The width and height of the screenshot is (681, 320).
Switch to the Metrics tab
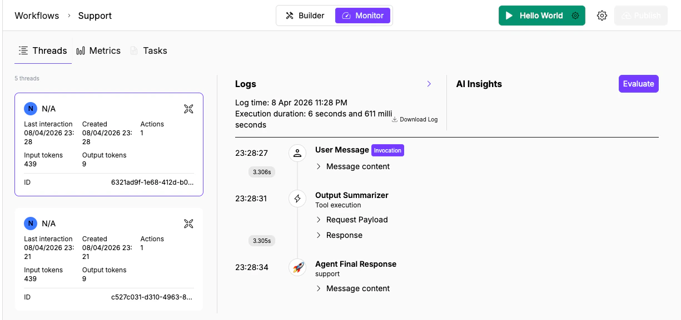pyautogui.click(x=98, y=50)
